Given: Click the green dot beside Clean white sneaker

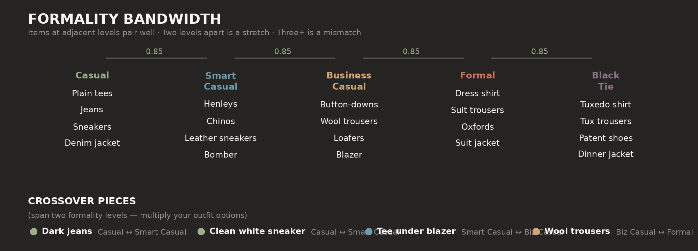Looking at the screenshot, I should coord(201,232).
